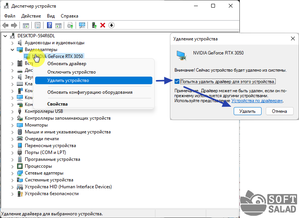Click the Back arrow toolbar icon
The image size is (299, 218).
[5, 25]
